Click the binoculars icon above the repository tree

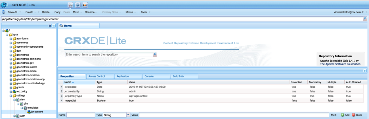(50, 26)
